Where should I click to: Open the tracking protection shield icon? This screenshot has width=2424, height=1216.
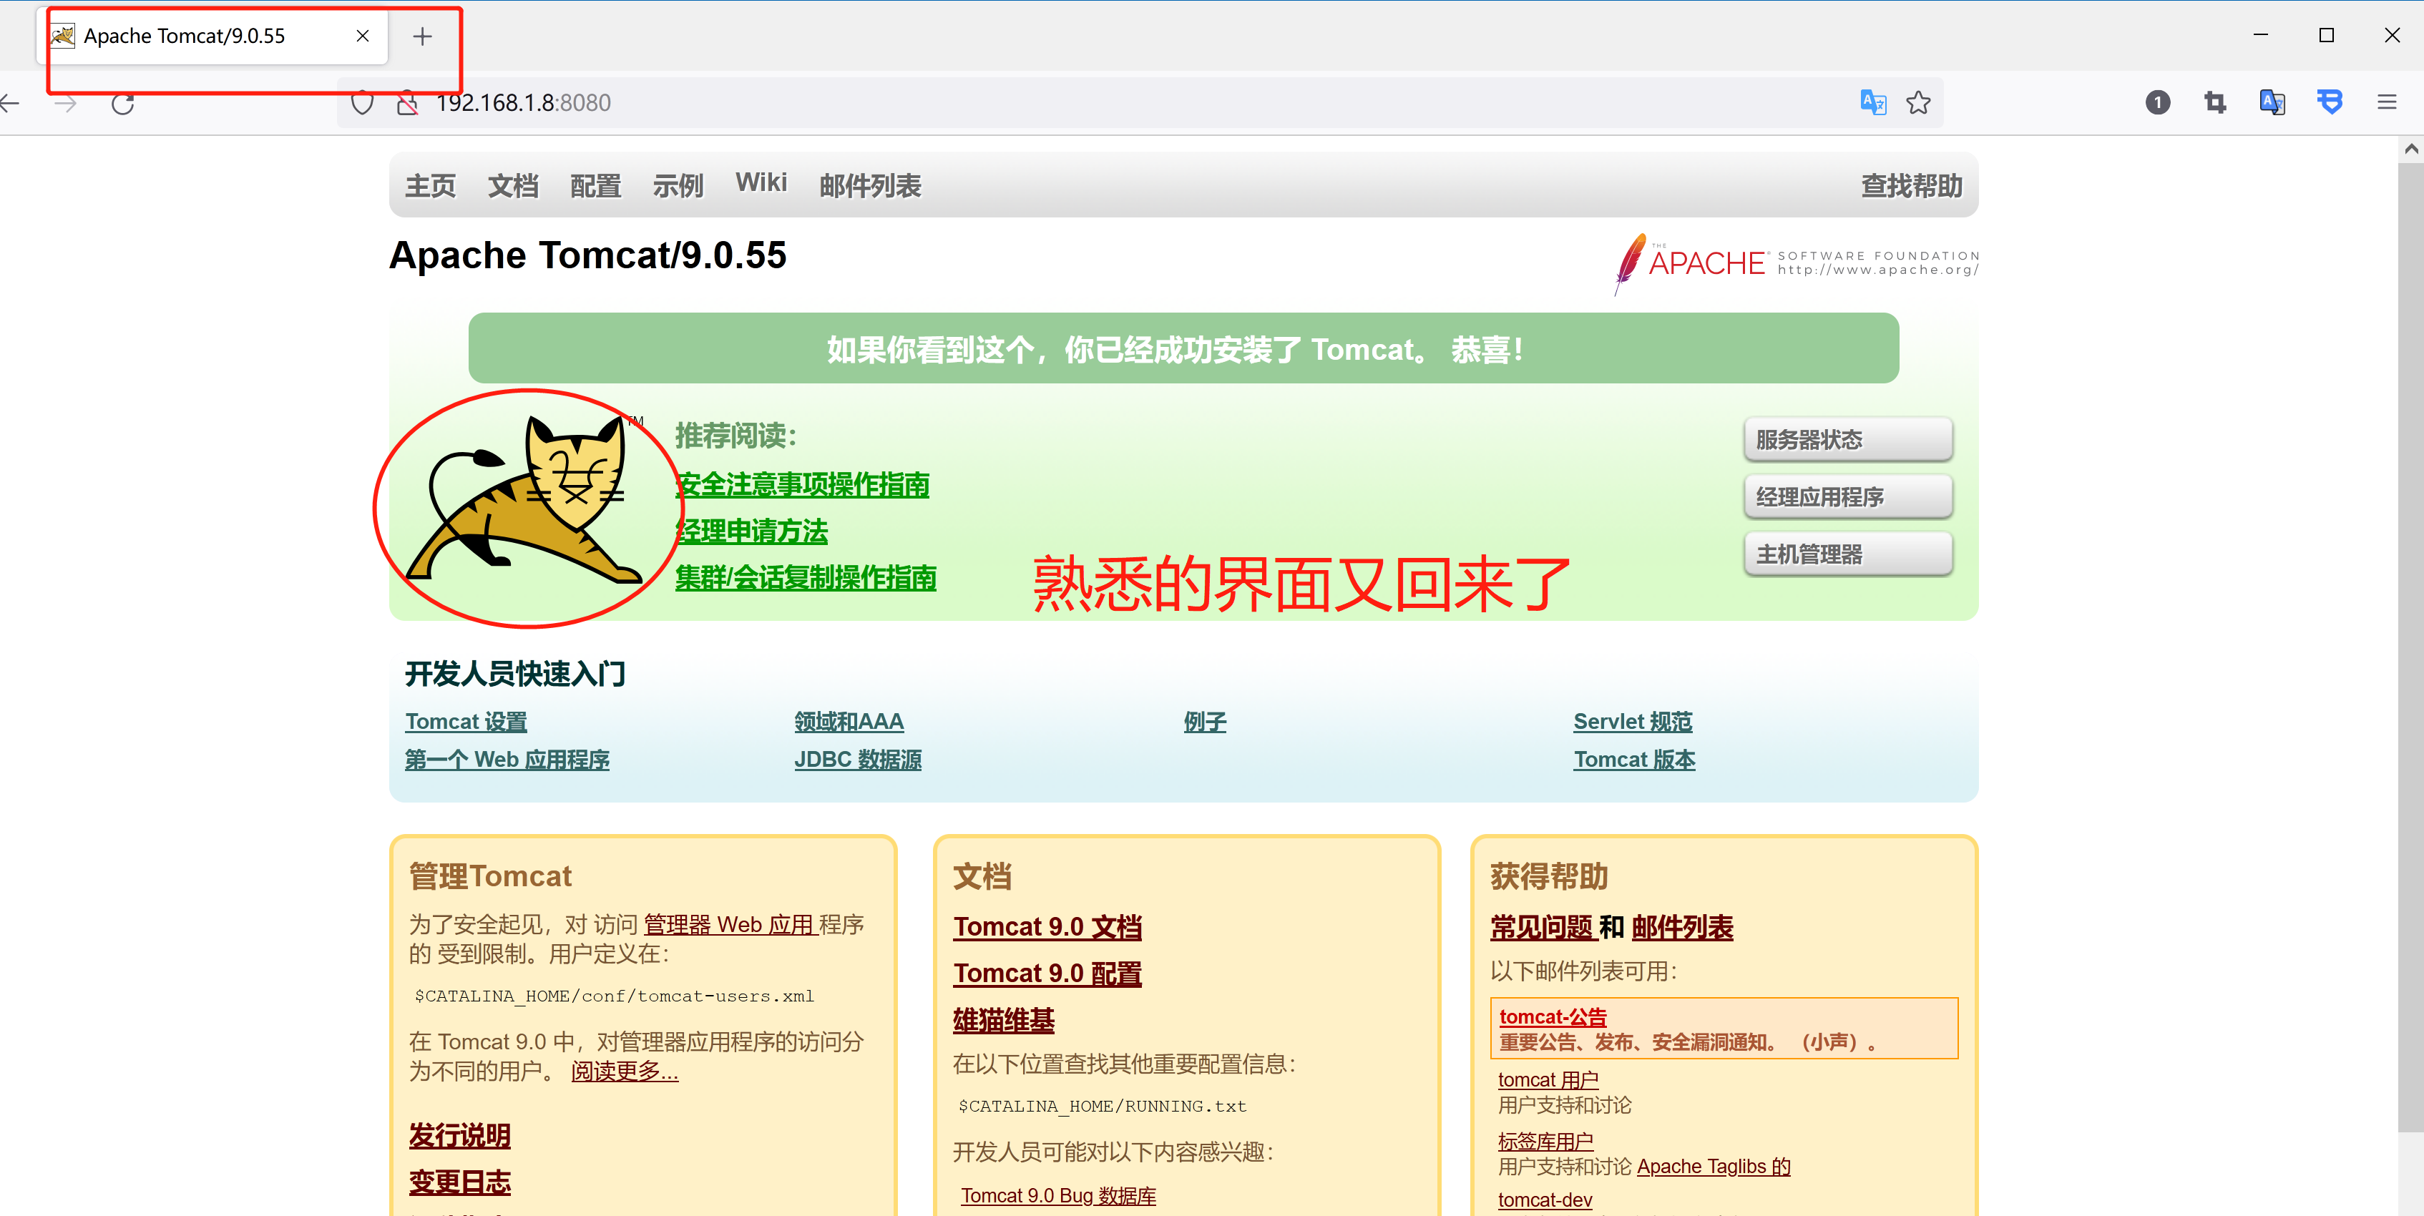(362, 102)
